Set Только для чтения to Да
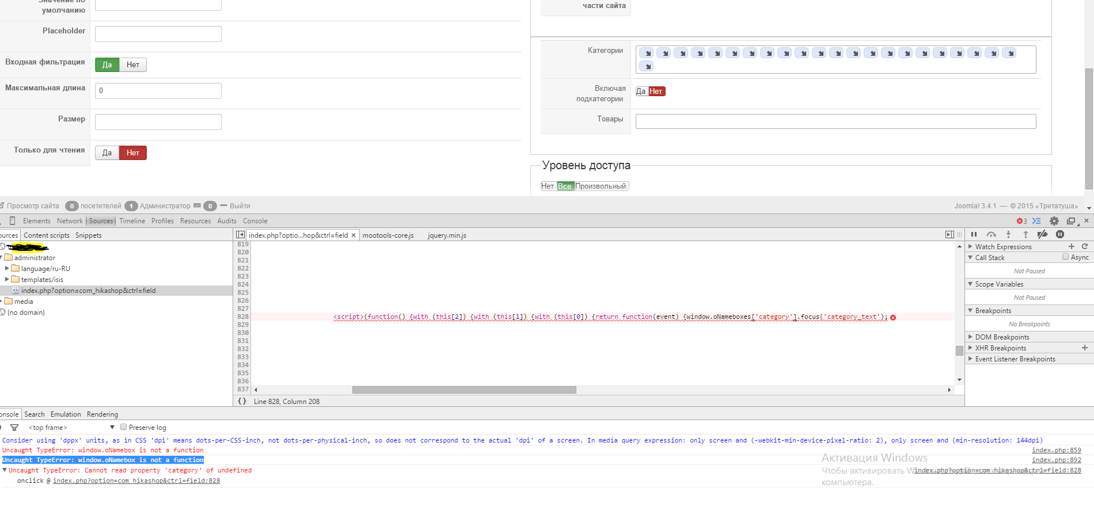Image resolution: width=1094 pixels, height=507 pixels. coord(107,153)
